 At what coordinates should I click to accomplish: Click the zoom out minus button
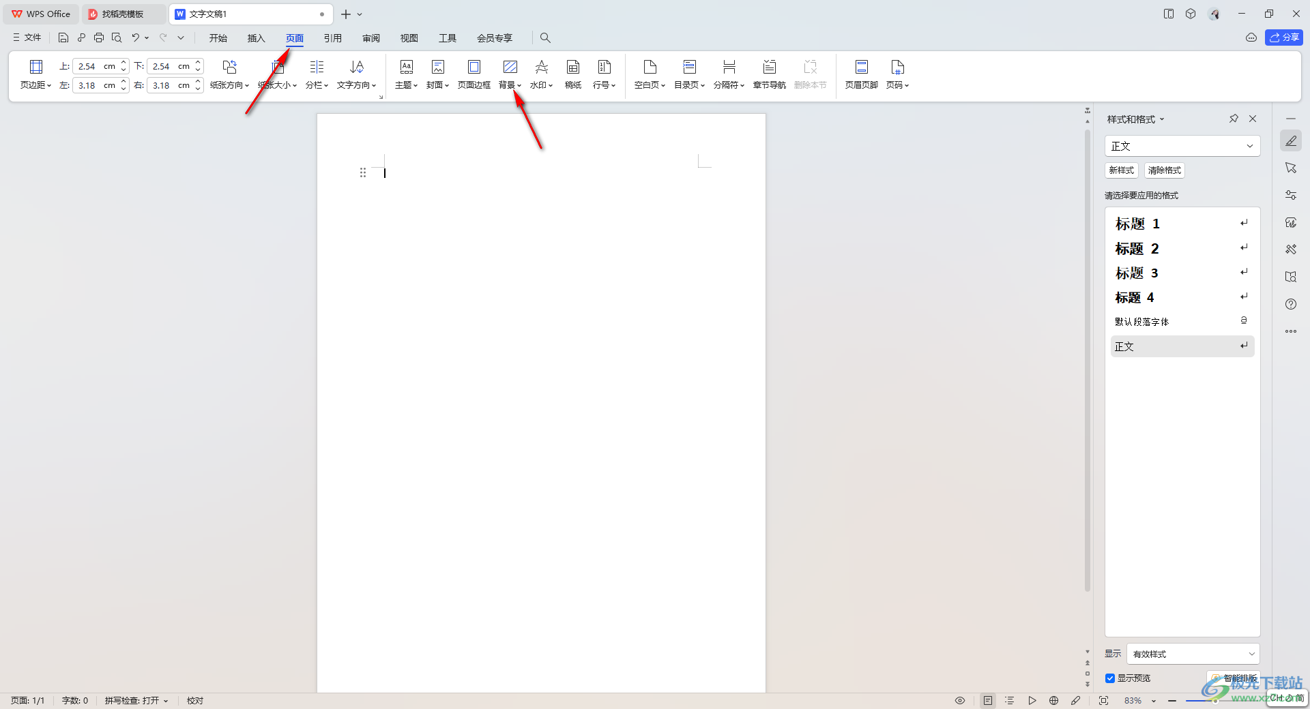click(1171, 700)
